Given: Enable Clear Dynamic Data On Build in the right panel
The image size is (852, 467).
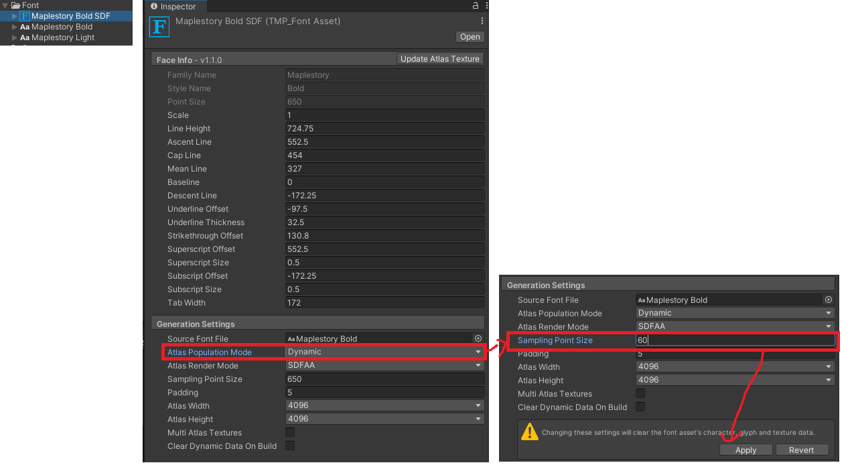Looking at the screenshot, I should coord(640,407).
